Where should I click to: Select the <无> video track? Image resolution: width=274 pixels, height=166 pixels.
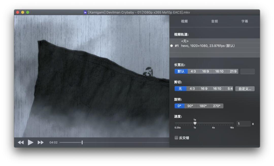(215, 41)
